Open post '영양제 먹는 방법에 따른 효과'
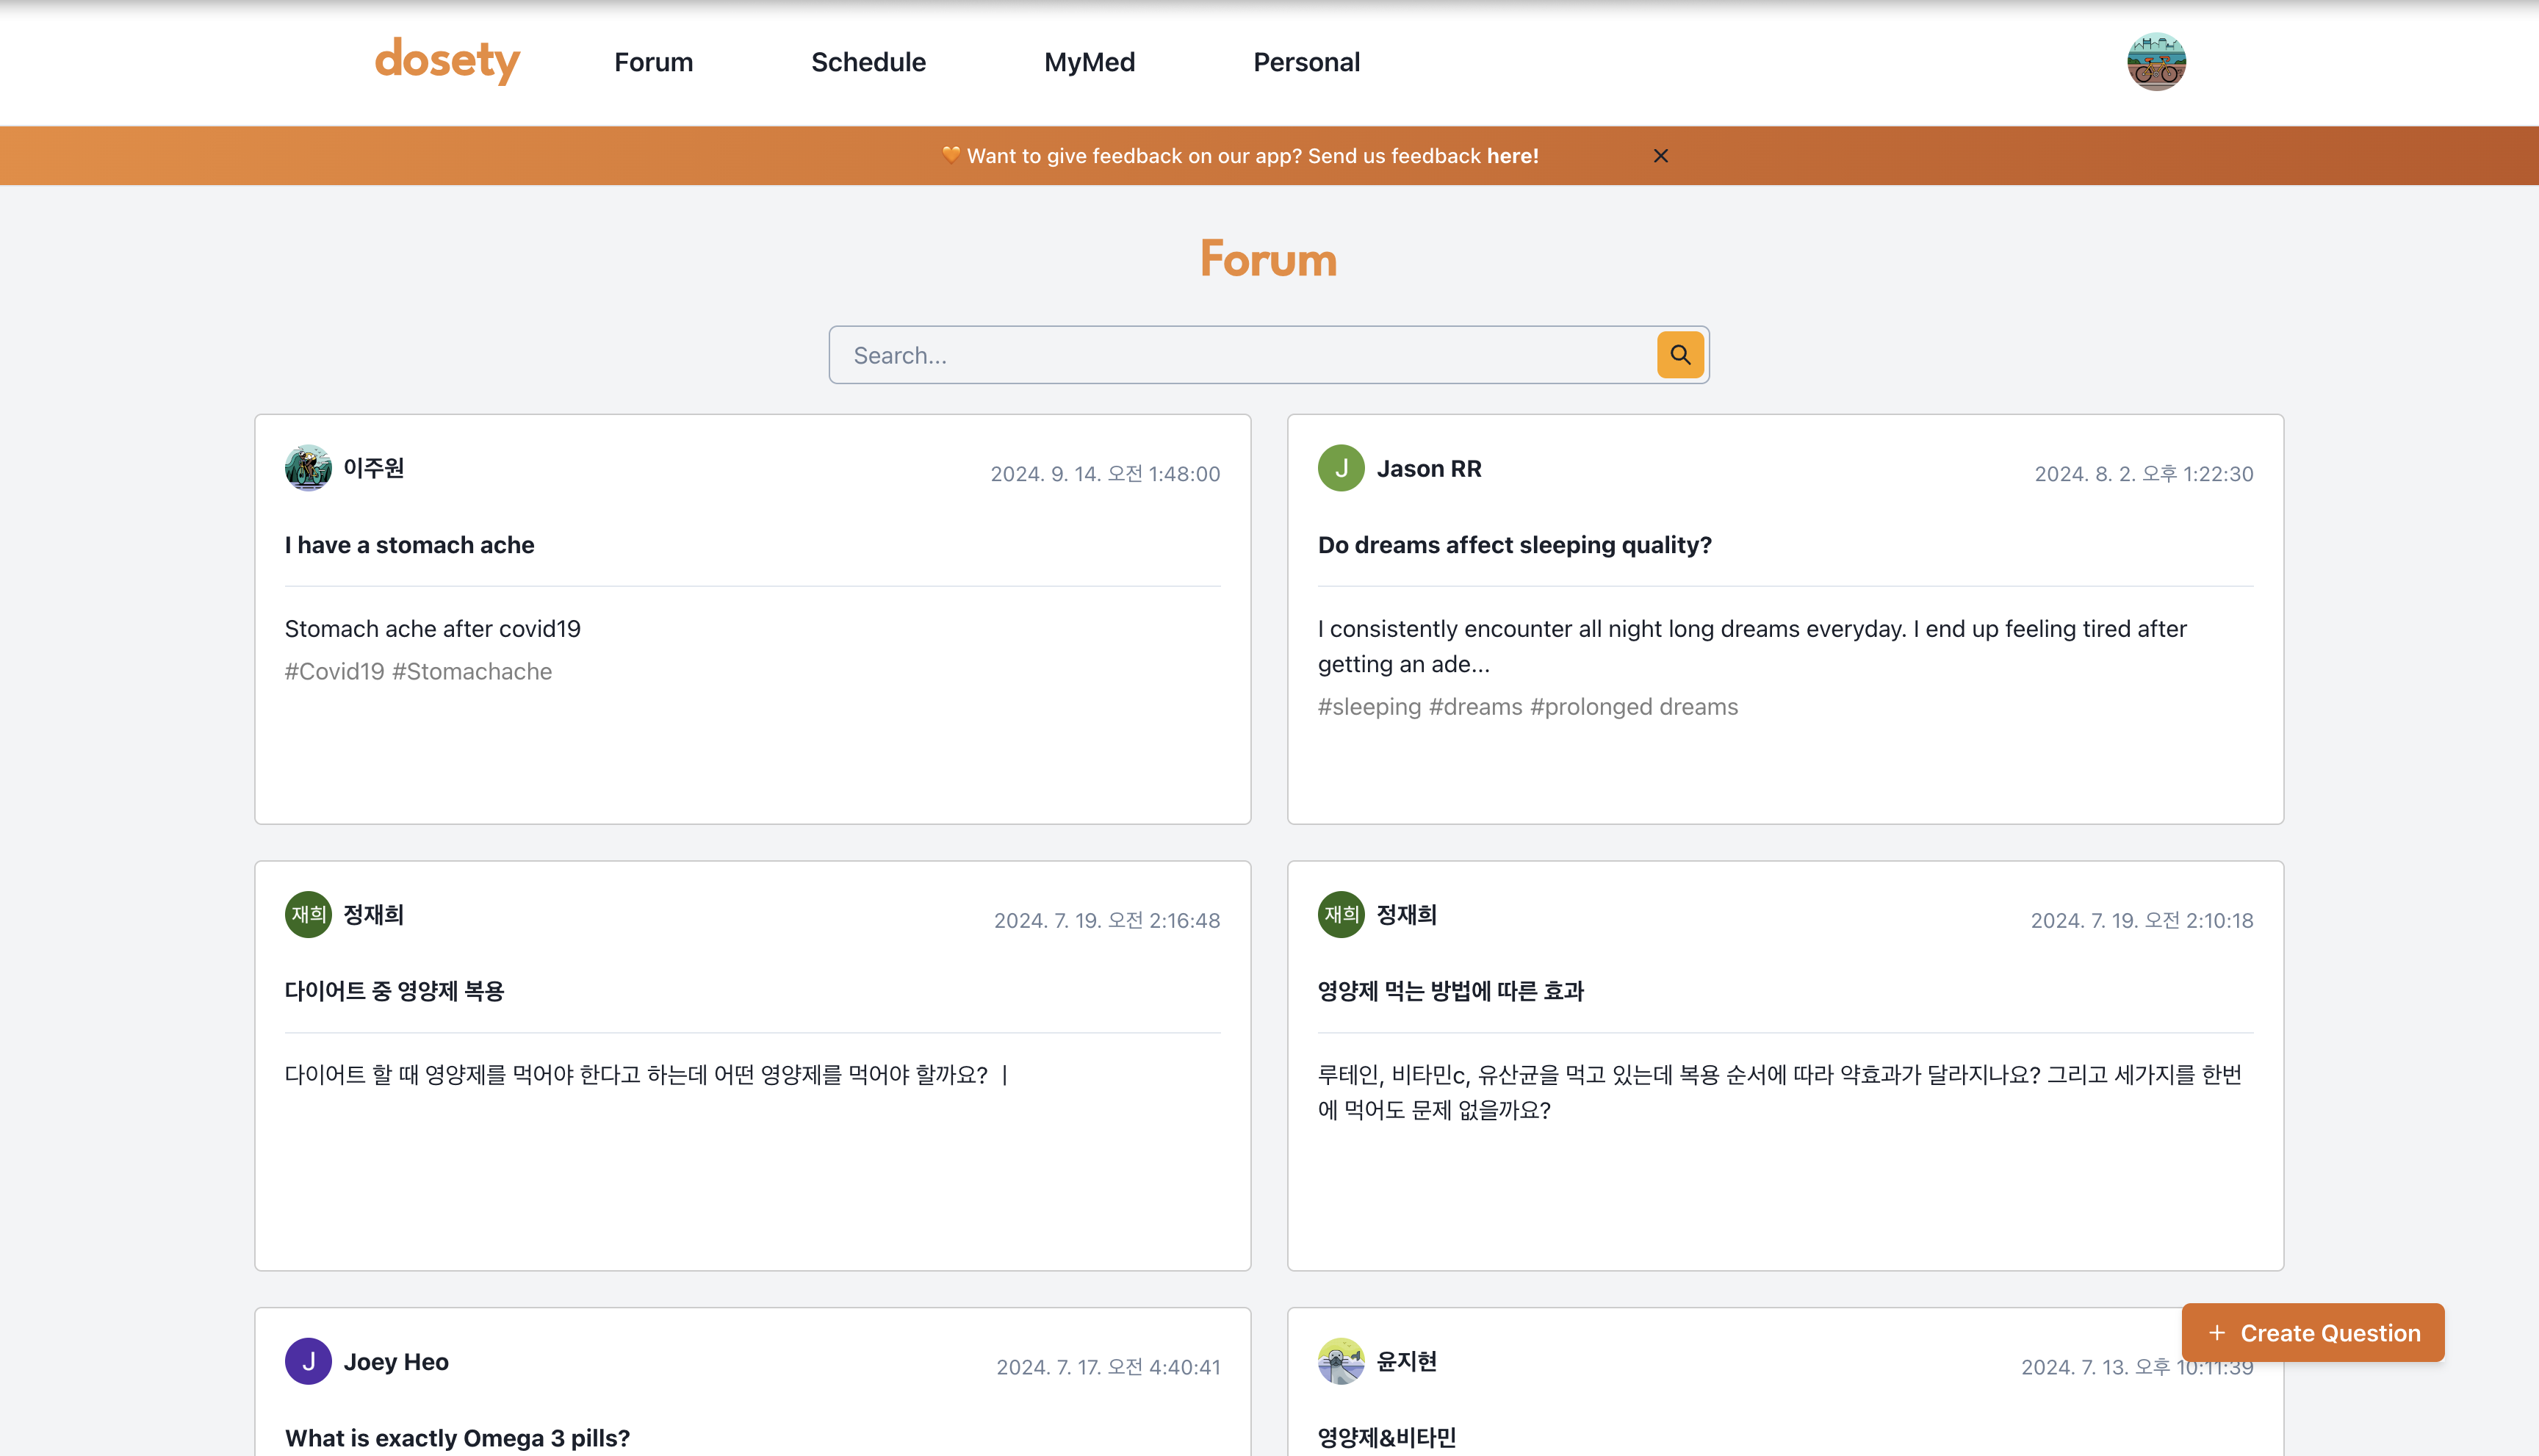 1450,991
